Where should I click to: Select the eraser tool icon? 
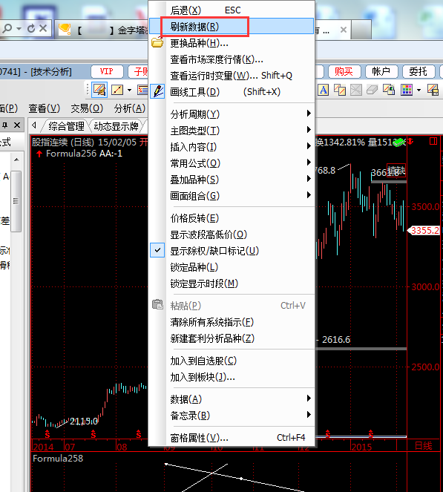[x=372, y=91]
